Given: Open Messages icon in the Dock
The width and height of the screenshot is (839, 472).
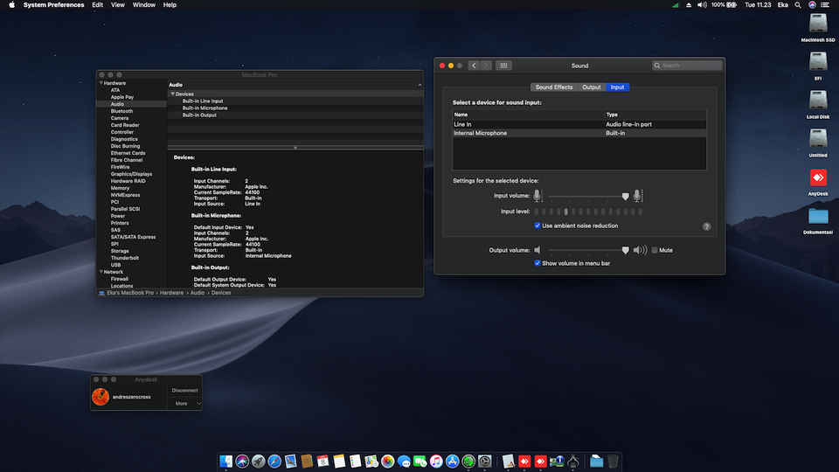Looking at the screenshot, I should coord(404,461).
